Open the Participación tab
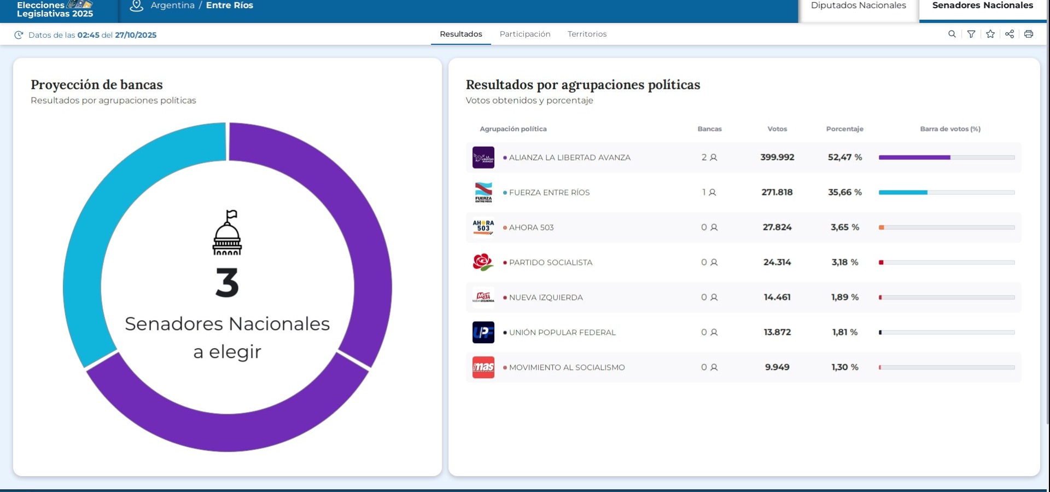This screenshot has height=492, width=1050. 525,34
